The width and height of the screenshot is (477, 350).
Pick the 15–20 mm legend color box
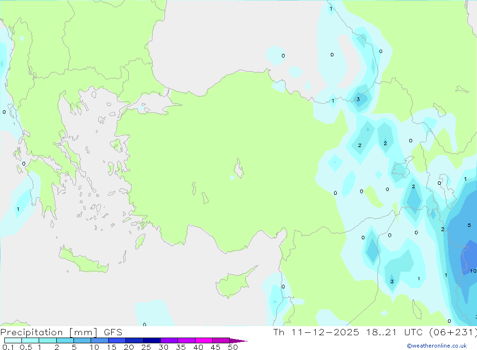[x=117, y=340]
